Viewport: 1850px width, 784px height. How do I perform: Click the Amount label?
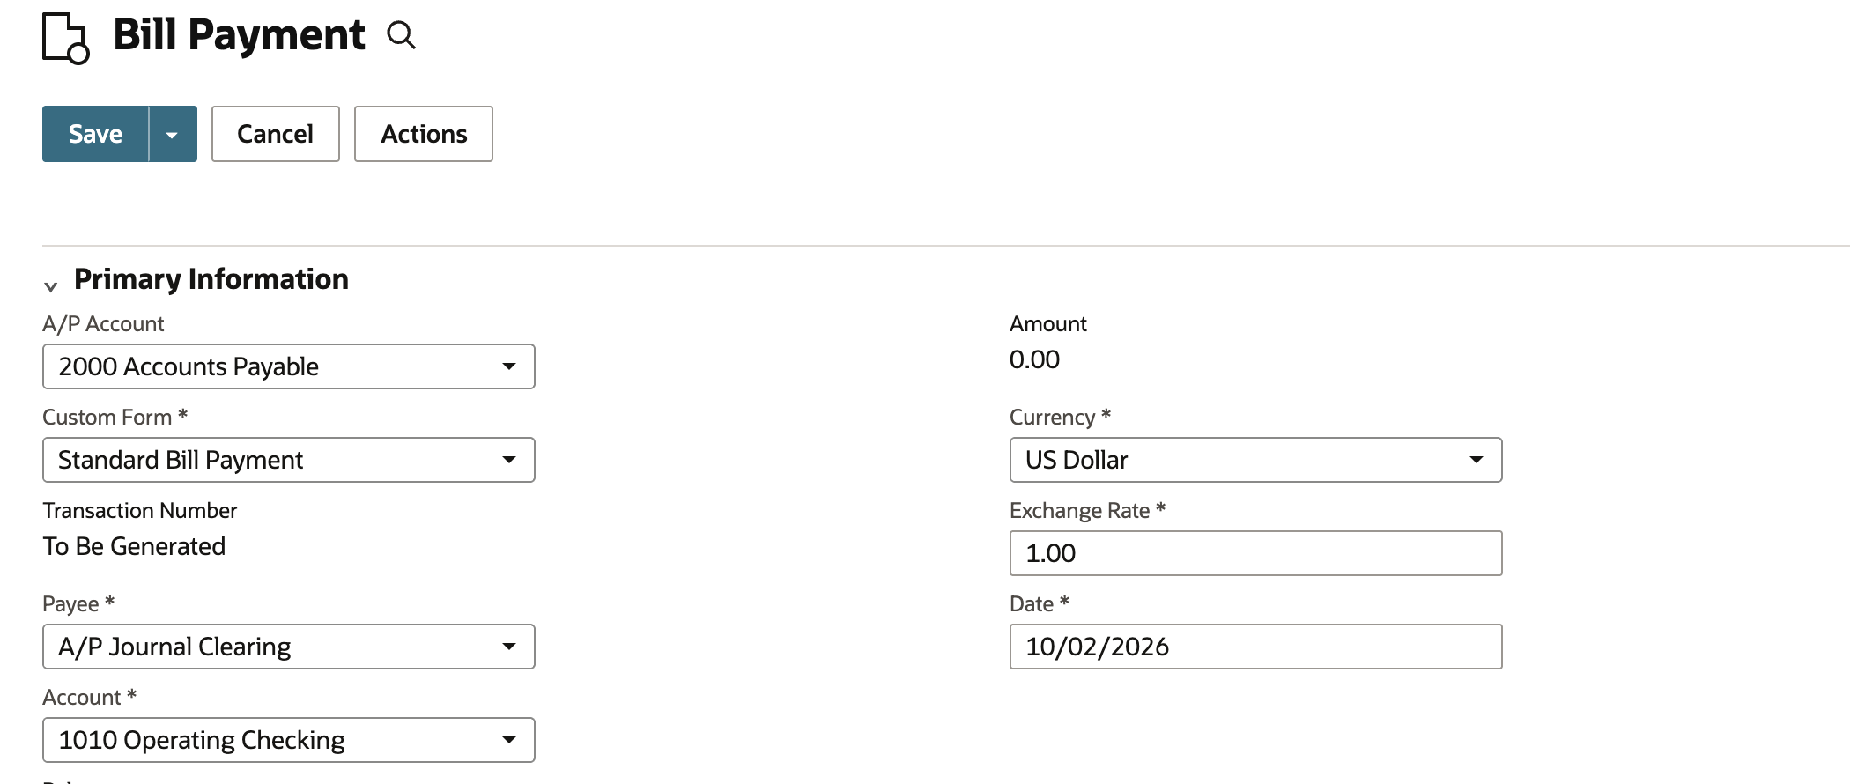[1048, 323]
